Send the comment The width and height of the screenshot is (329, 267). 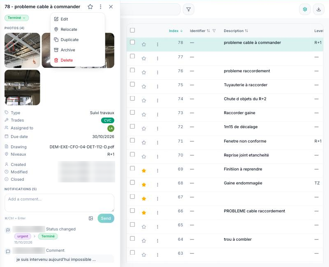[106, 219]
